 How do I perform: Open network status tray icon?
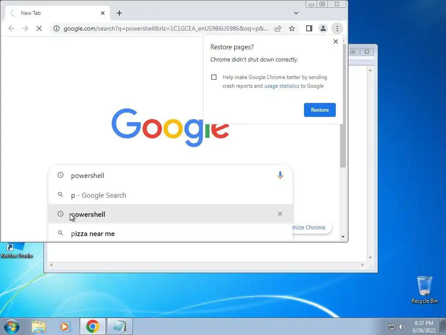tap(392, 326)
